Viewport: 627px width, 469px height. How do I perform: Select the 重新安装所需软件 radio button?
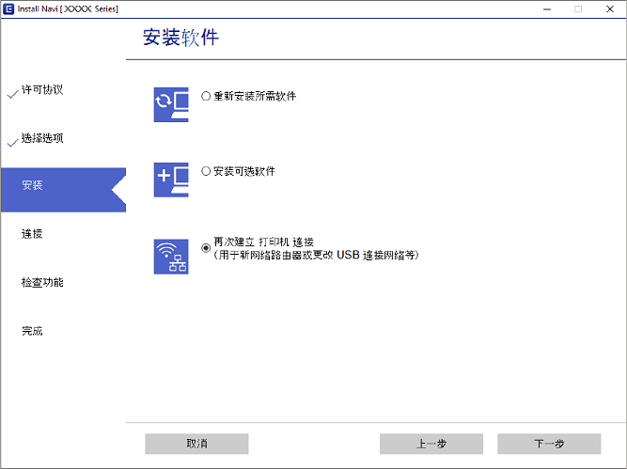click(x=207, y=96)
